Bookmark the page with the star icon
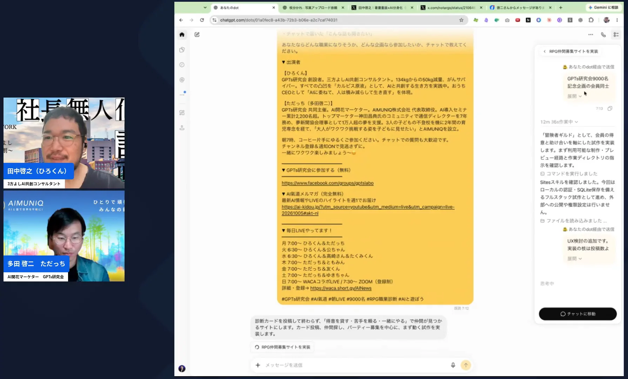The width and height of the screenshot is (628, 379). (x=461, y=20)
